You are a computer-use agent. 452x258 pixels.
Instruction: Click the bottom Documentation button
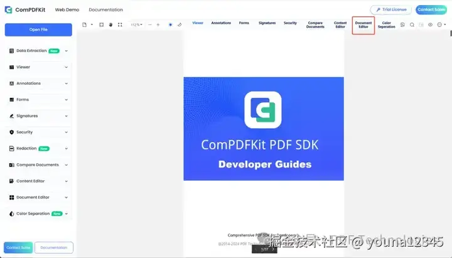(x=54, y=247)
